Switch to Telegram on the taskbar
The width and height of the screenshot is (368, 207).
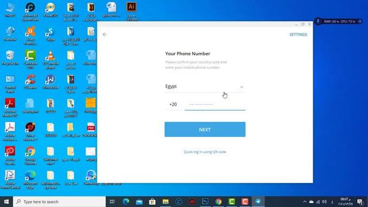point(258,202)
